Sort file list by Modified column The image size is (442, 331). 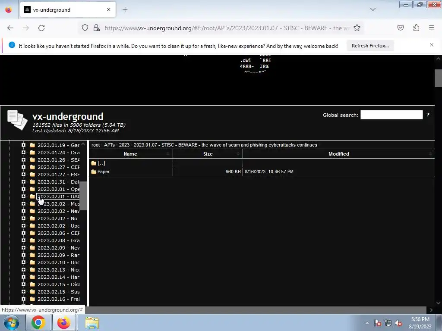point(338,154)
